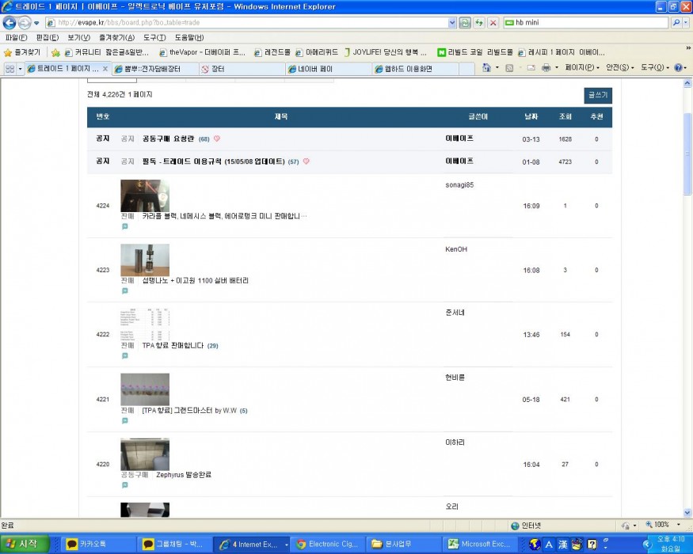
Task: Open the TPA 향료 판매합니다 post
Action: [173, 346]
